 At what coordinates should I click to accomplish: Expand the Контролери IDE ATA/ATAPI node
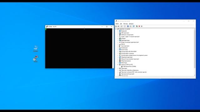(x=118, y=52)
